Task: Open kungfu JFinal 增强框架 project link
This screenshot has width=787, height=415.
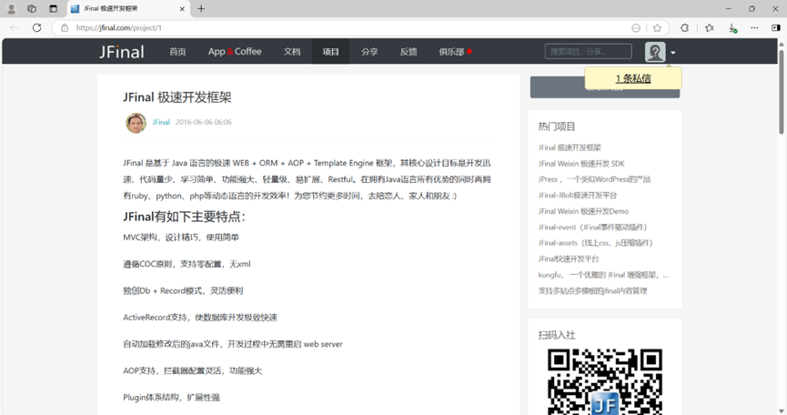Action: (603, 275)
